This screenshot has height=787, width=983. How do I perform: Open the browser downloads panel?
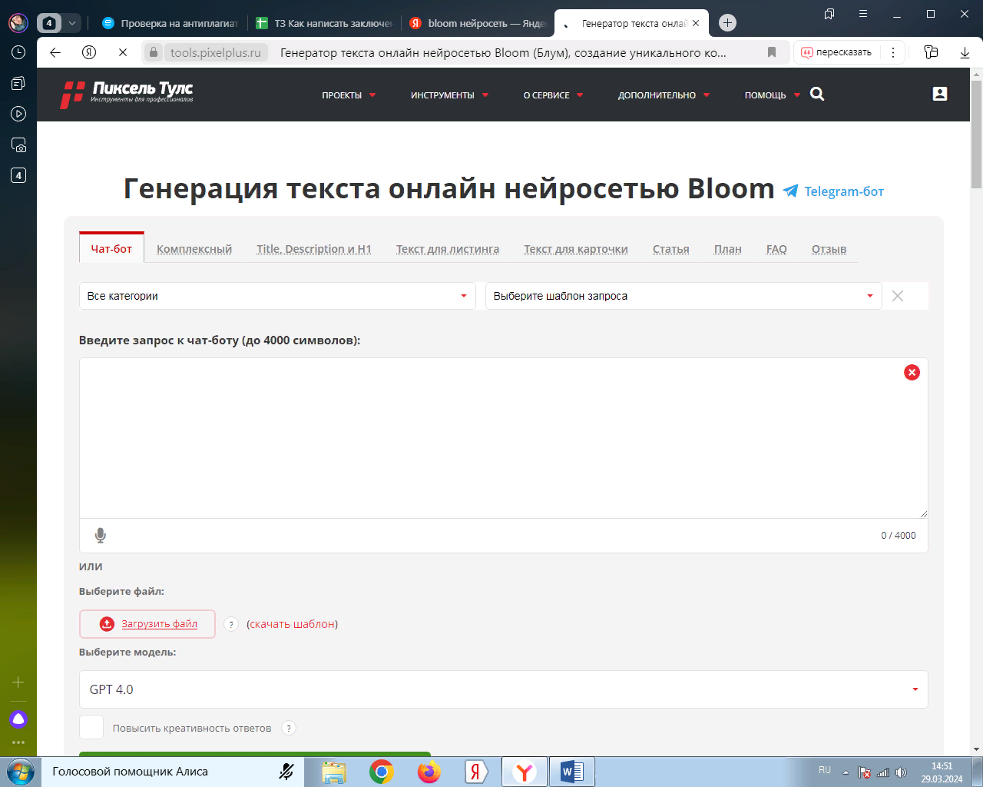tap(965, 52)
